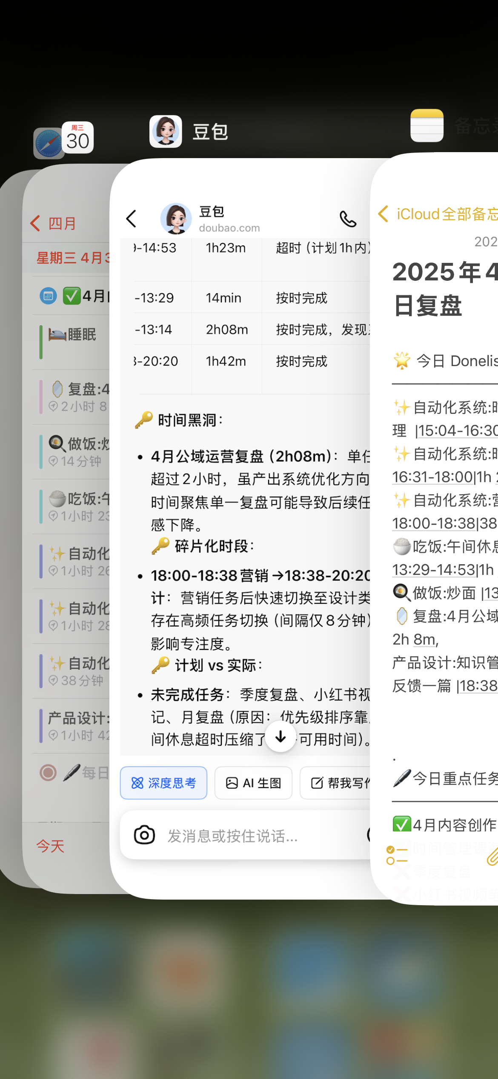The image size is (498, 1079).
Task: Open the Calendar app icon showing 30
Action: [78, 137]
